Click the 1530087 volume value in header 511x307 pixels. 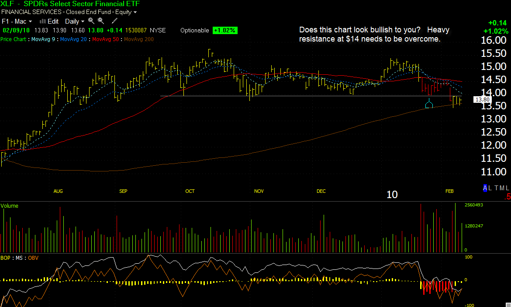tap(136, 30)
